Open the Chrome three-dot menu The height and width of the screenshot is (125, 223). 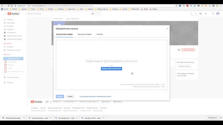(221, 6)
